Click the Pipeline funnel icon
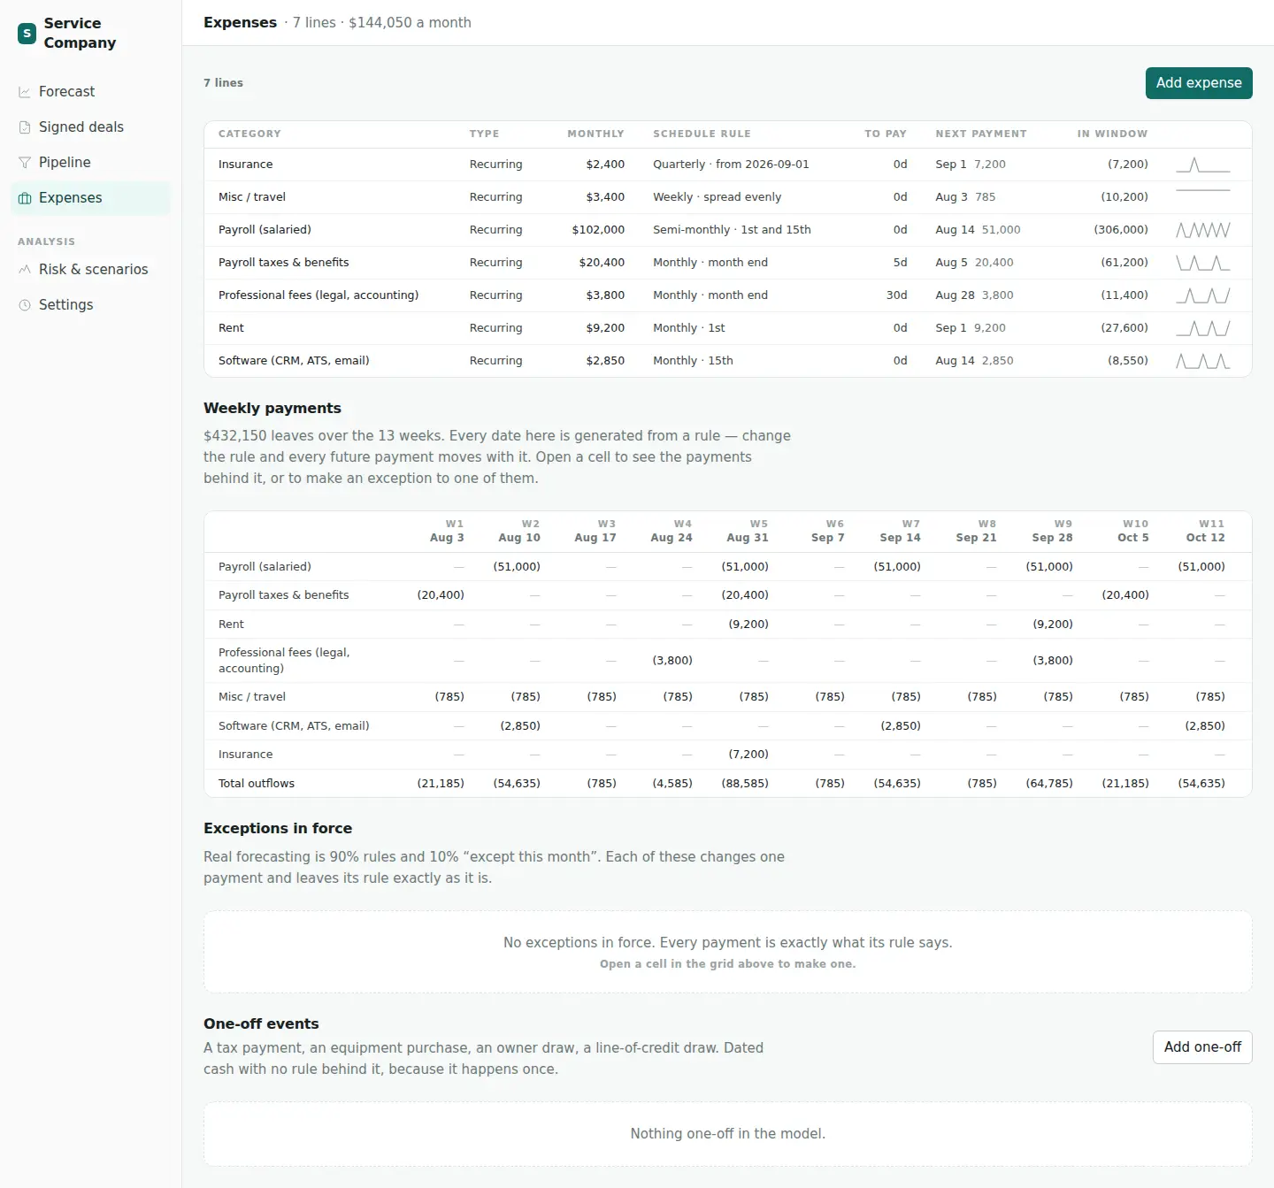1274x1188 pixels. pyautogui.click(x=25, y=163)
